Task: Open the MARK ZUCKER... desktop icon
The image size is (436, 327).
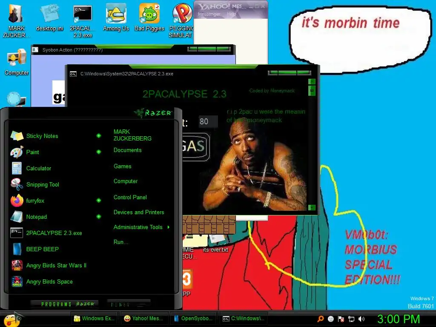Action: click(16, 20)
